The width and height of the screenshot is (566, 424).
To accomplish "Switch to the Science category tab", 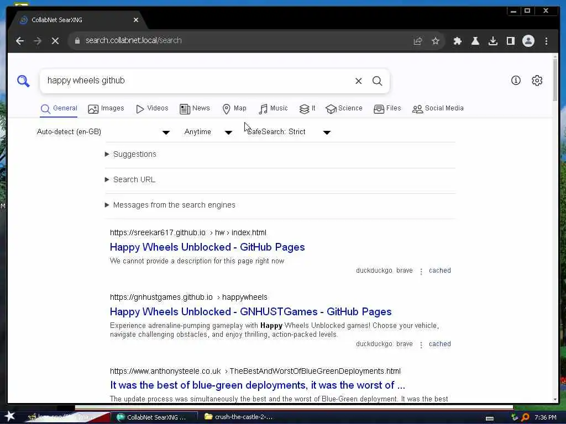I will point(344,109).
